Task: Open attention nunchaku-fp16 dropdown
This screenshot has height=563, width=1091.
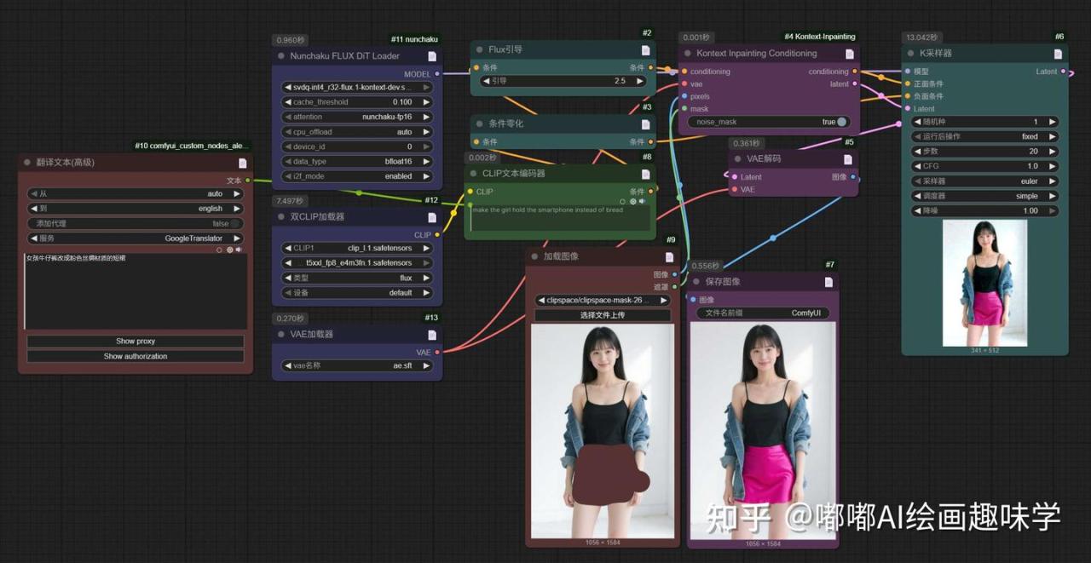Action: click(x=357, y=117)
